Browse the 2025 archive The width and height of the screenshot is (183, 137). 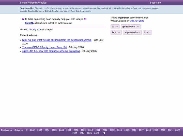tap(89, 133)
